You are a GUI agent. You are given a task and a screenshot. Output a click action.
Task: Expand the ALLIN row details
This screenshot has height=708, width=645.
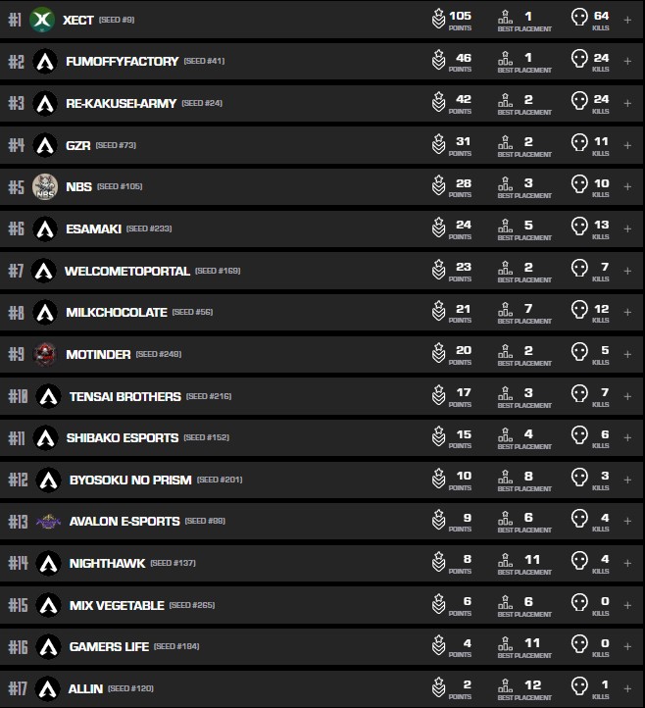pos(627,688)
